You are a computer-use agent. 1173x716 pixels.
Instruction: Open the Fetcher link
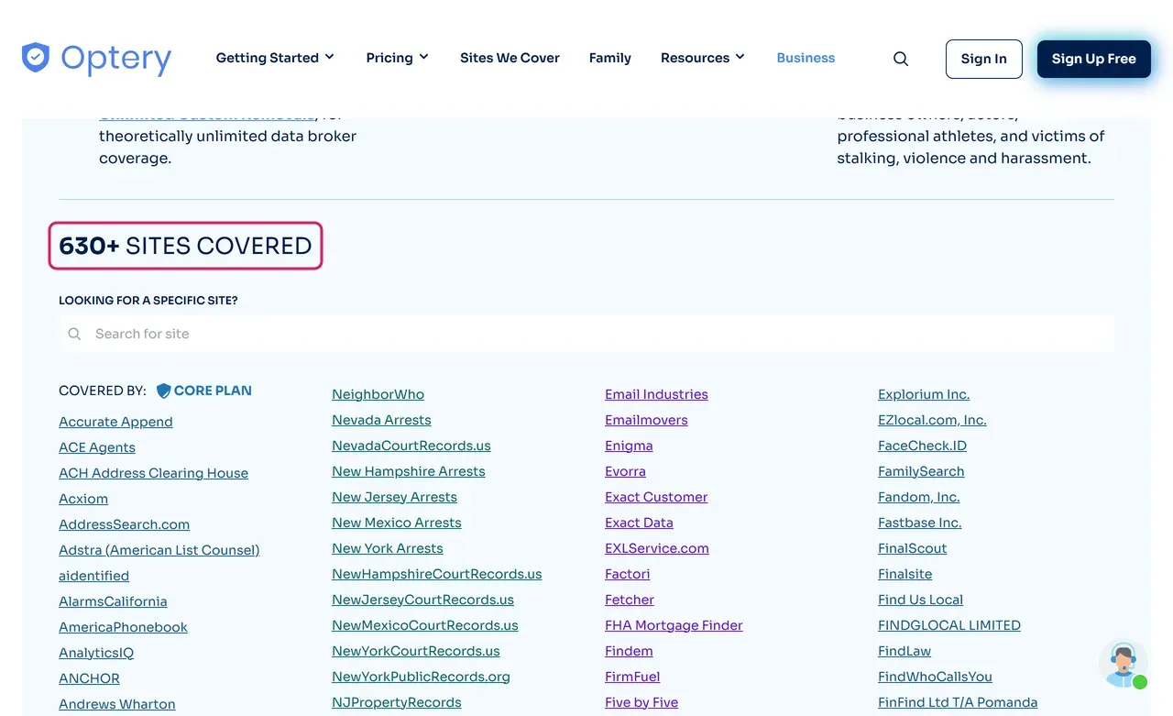[x=630, y=600]
